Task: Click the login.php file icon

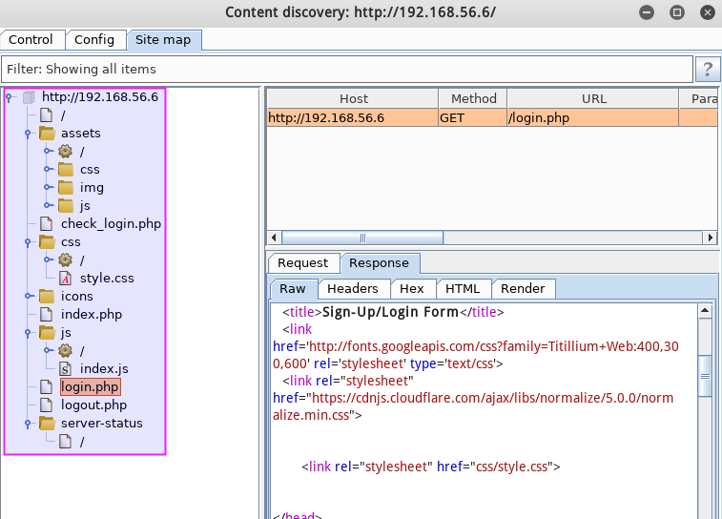Action: (x=46, y=386)
